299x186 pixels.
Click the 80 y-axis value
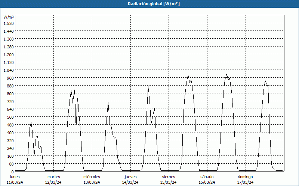point(12,164)
